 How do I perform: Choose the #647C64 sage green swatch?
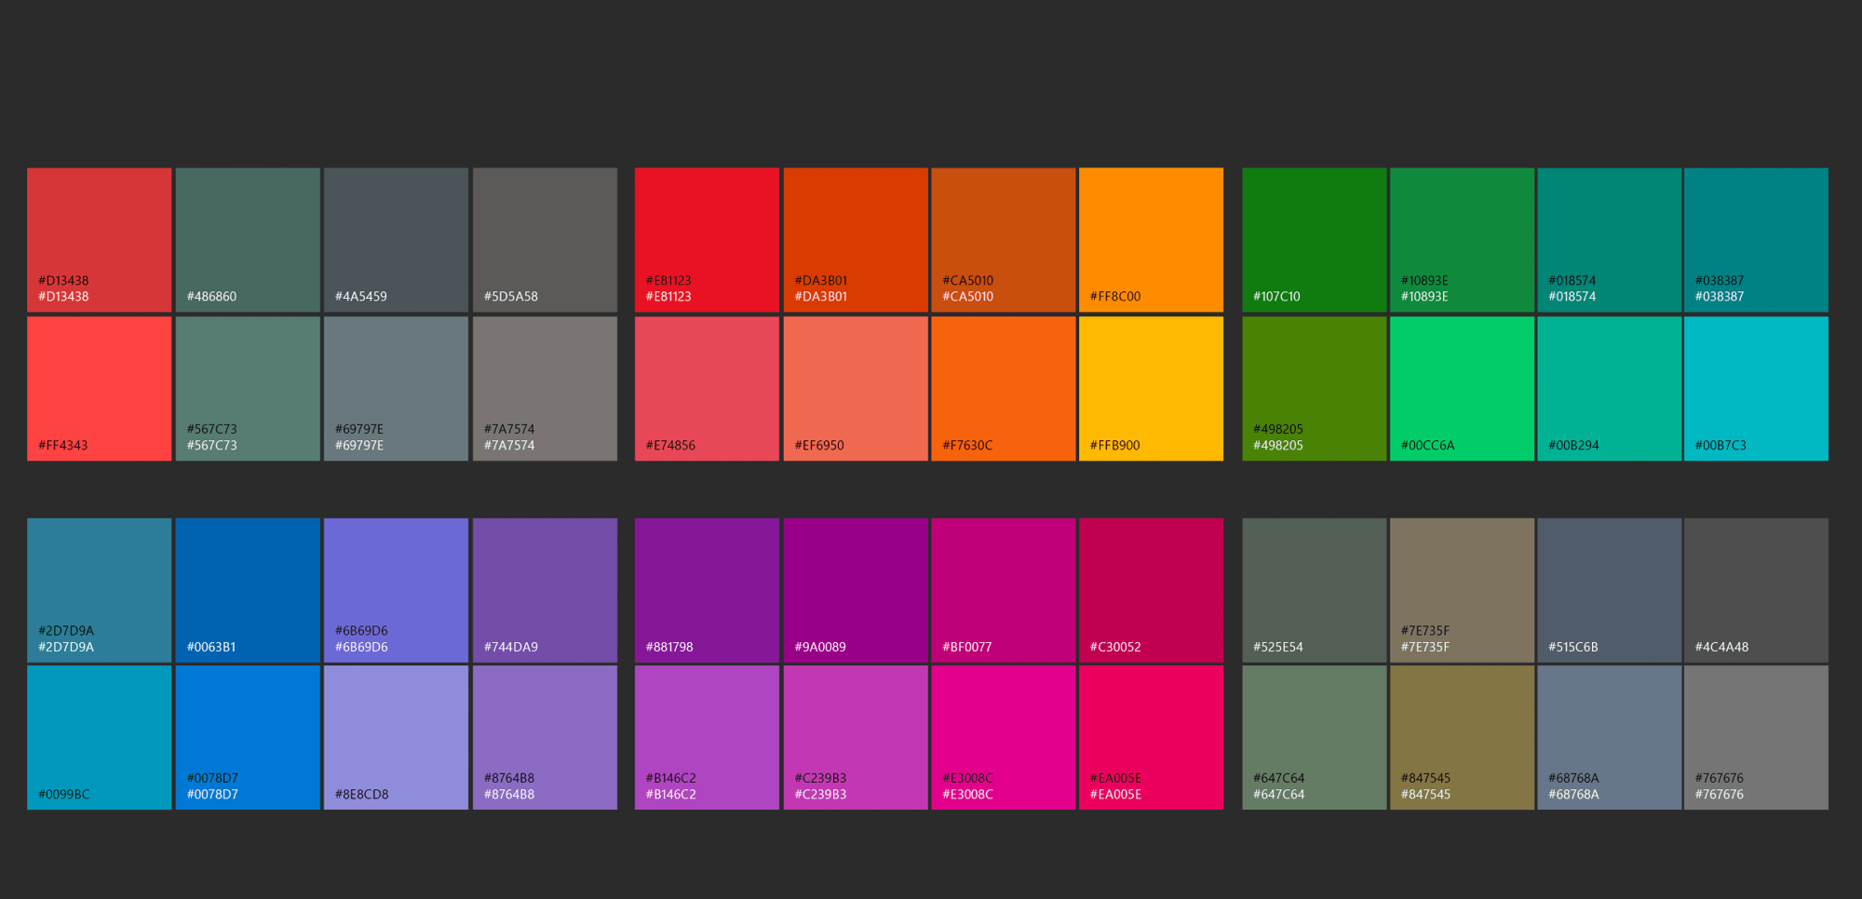point(1313,737)
